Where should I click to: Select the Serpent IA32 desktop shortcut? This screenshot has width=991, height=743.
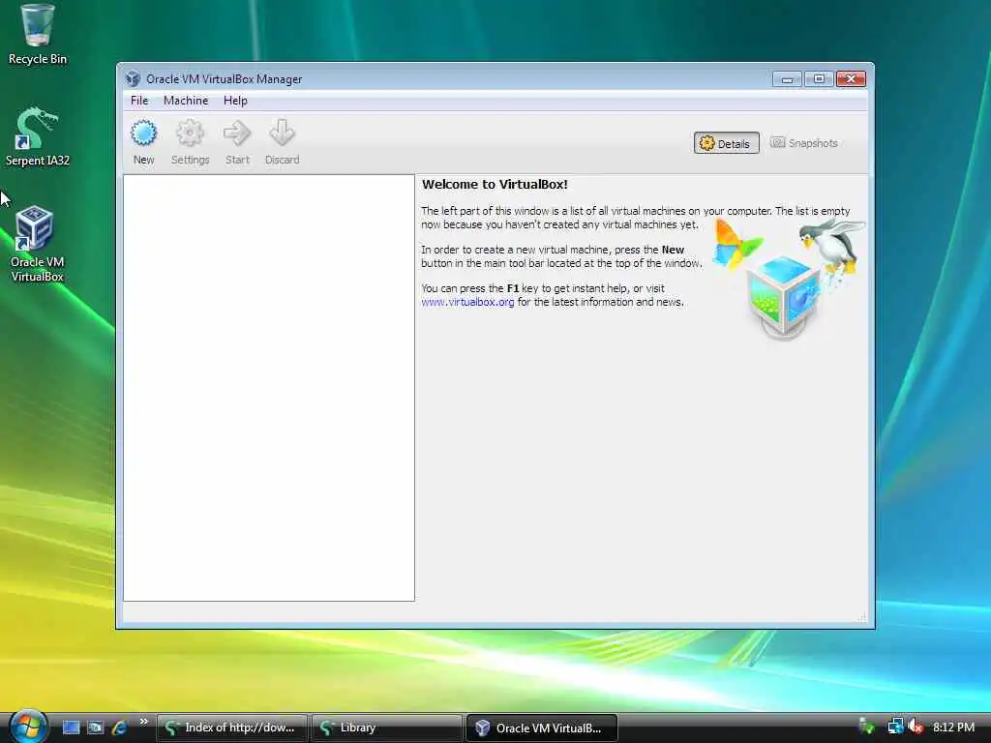38,136
